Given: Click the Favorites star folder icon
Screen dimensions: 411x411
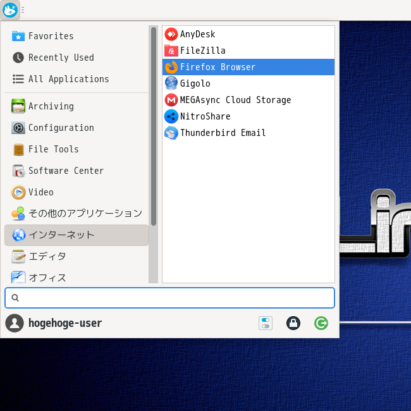Looking at the screenshot, I should (18, 36).
